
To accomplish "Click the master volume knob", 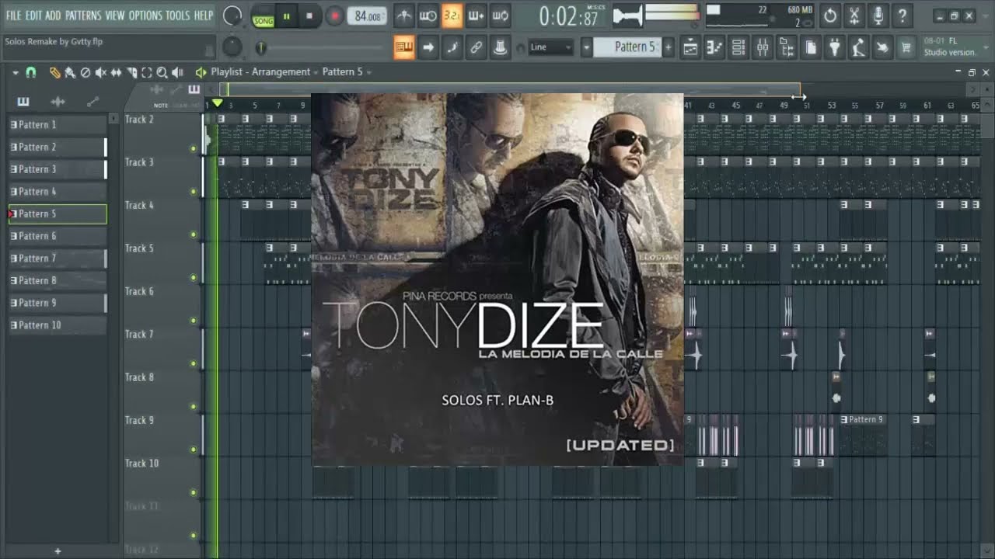I will [232, 16].
